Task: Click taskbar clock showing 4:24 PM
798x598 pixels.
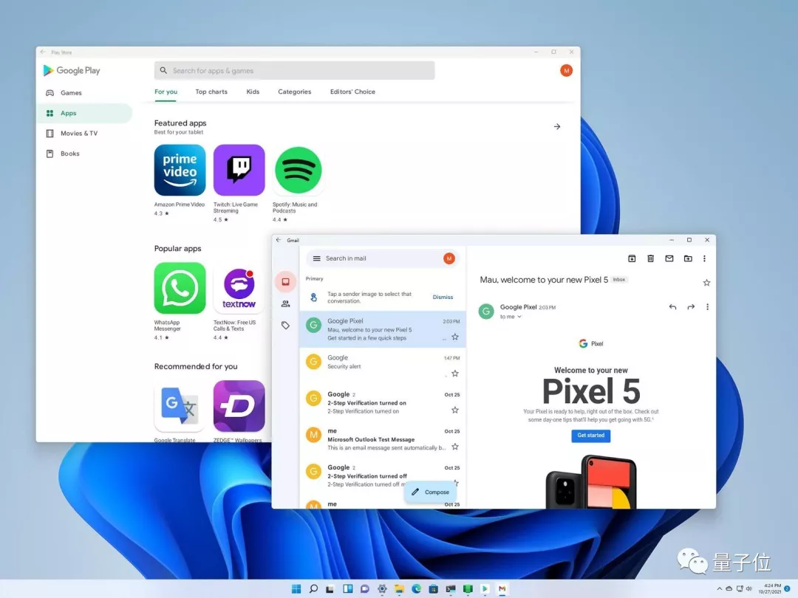Action: tap(769, 589)
